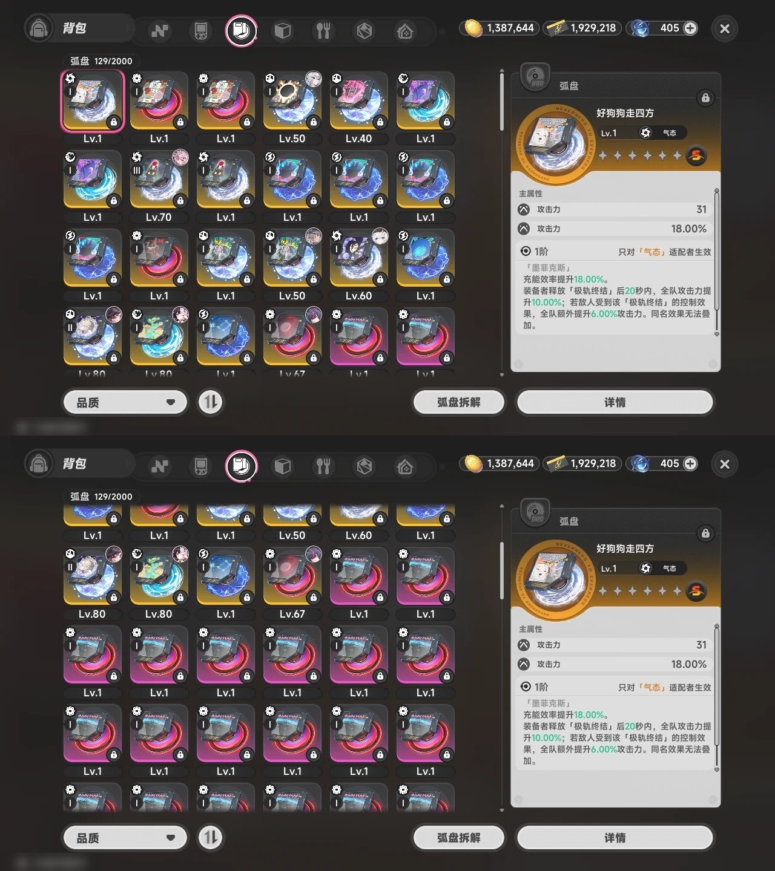Viewport: 775px width, 871px height.
Task: Toggle the lock icon on upper 弧盘 detail panel
Action: 705,98
